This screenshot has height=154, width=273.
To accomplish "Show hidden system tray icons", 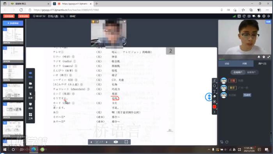I will [209, 149].
